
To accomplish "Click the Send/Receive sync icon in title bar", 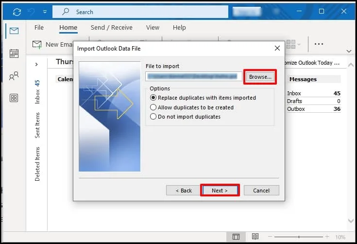I will pos(17,12).
